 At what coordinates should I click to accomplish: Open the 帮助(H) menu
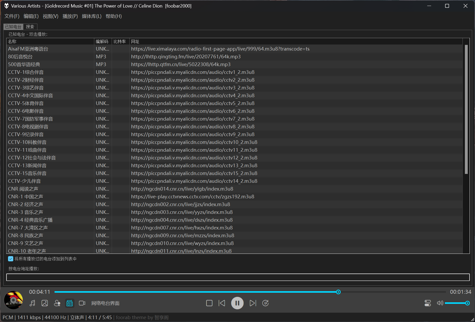coord(113,16)
